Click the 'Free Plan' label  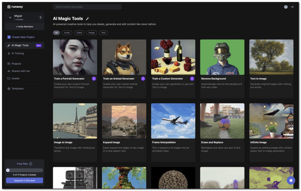pyautogui.click(x=22, y=164)
